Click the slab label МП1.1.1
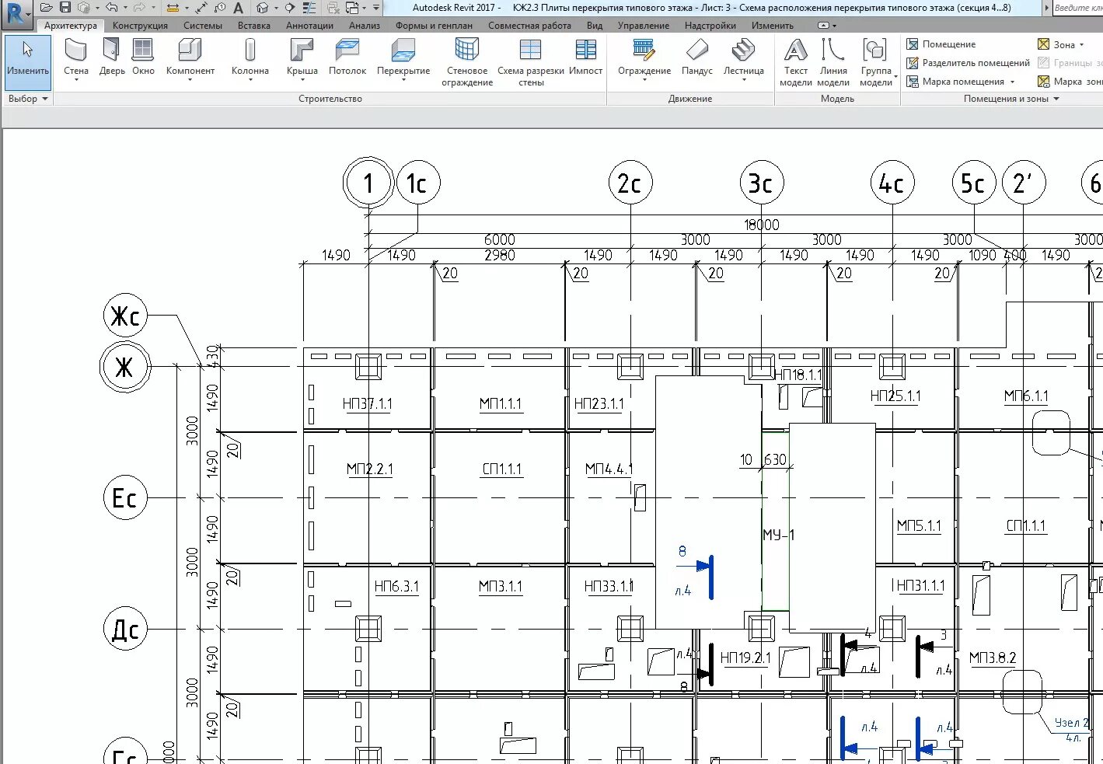This screenshot has width=1103, height=764. tap(501, 404)
